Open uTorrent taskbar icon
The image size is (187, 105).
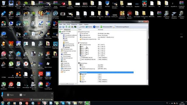(57, 103)
